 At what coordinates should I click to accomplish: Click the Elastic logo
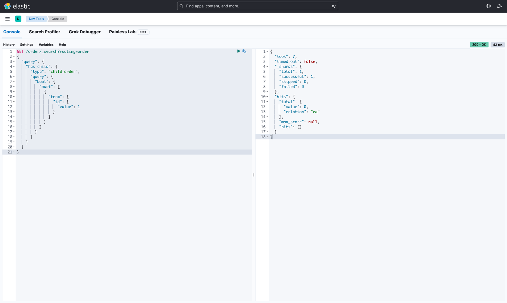point(17,6)
